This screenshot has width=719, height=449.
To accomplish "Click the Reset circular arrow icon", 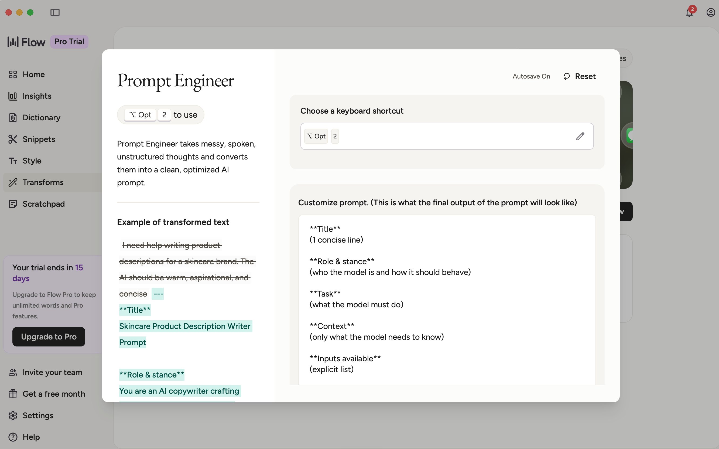I will (567, 76).
